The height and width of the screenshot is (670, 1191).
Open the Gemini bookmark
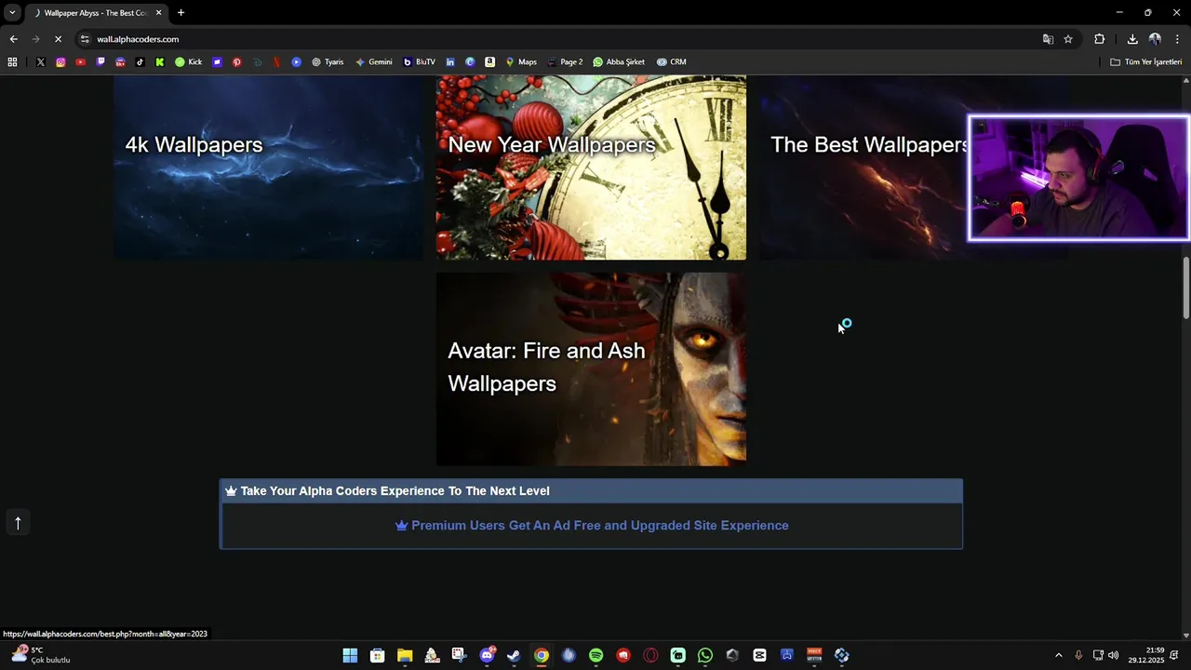[x=374, y=62]
